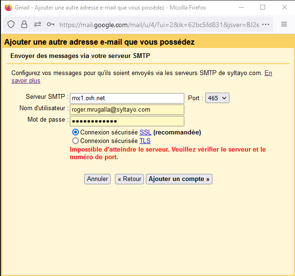The width and height of the screenshot is (295, 276).
Task: Open the site permissions icon in address bar
Action: click(37, 24)
